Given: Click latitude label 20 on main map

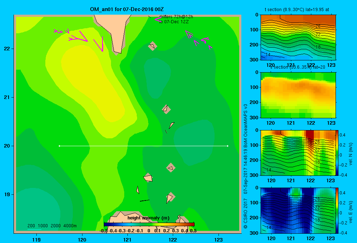Looking at the screenshot, I should pyautogui.click(x=7, y=146).
